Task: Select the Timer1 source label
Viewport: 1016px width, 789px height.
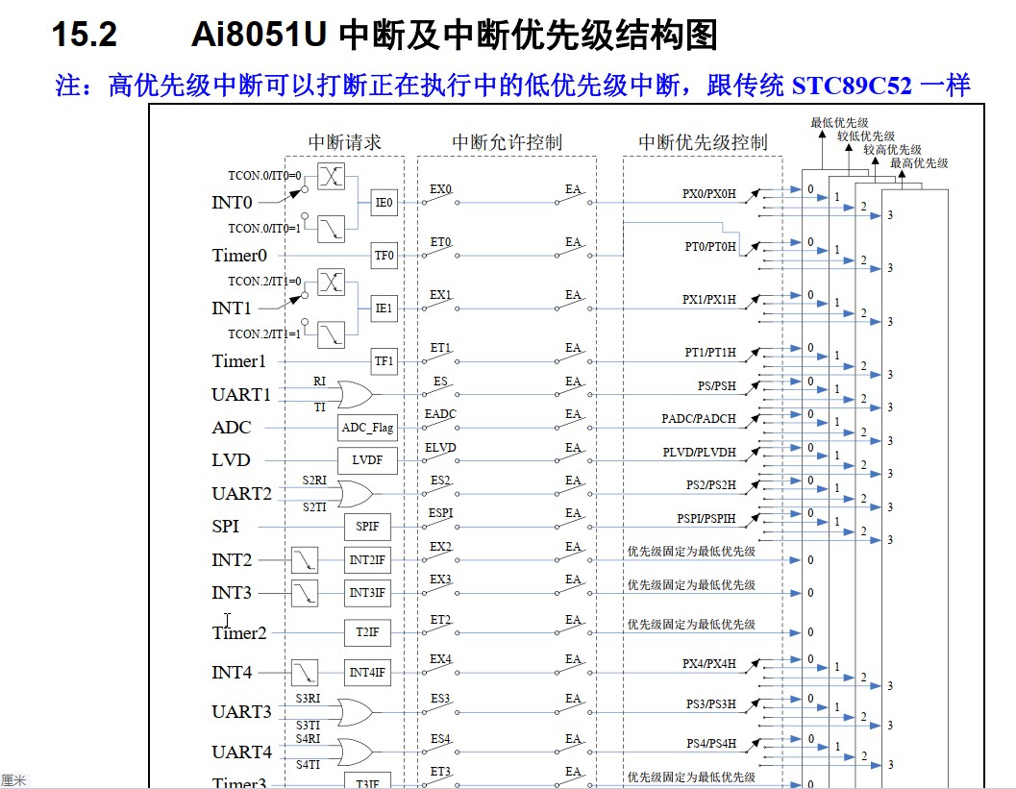Action: click(239, 360)
